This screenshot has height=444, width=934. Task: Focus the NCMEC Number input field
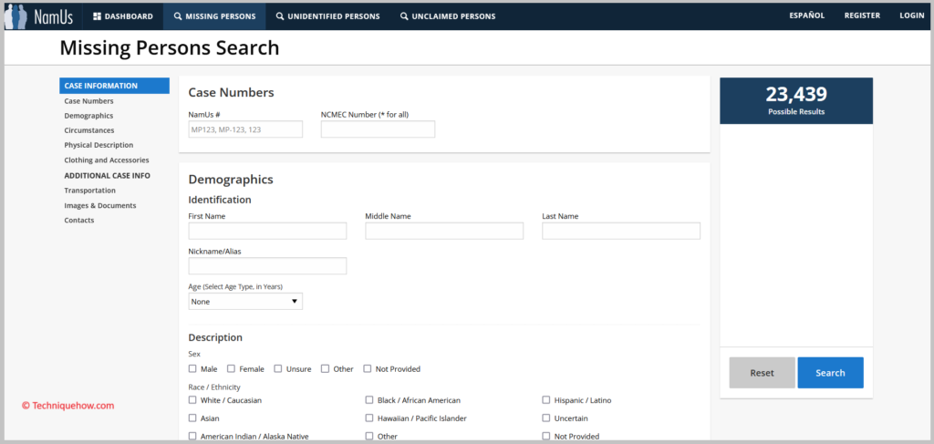378,129
